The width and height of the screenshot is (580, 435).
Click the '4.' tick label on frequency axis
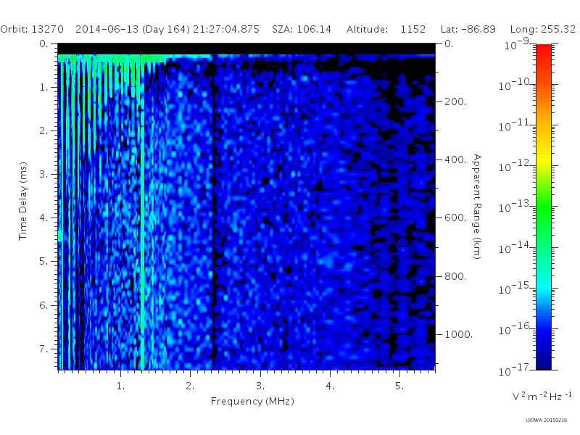(x=330, y=386)
